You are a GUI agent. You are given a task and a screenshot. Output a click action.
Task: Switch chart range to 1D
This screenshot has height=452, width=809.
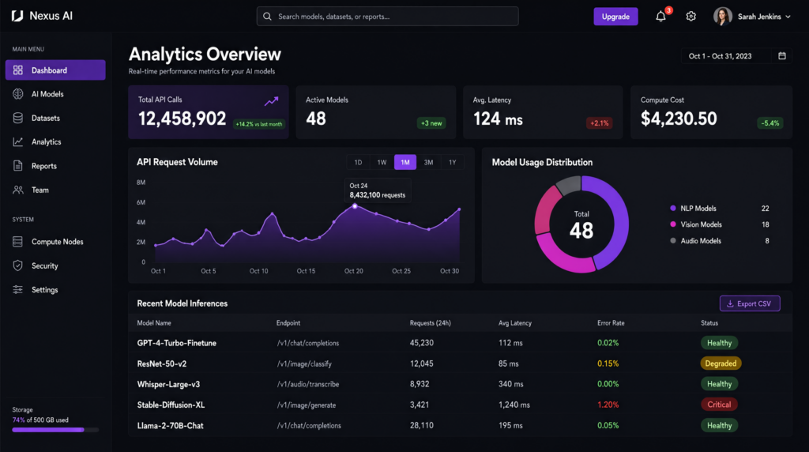(358, 162)
